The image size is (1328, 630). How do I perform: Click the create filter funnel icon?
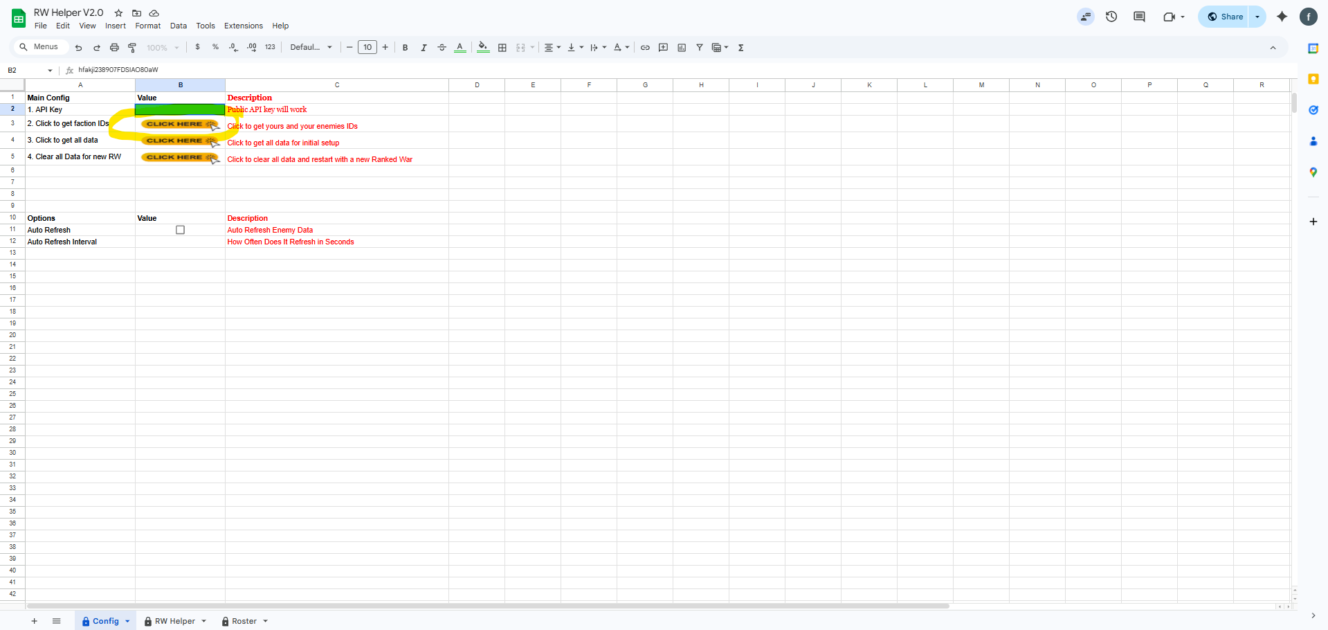[x=700, y=48]
